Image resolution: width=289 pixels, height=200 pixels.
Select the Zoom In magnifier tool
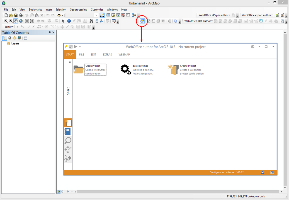6,21
